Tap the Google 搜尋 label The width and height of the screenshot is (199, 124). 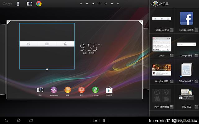[187, 55]
